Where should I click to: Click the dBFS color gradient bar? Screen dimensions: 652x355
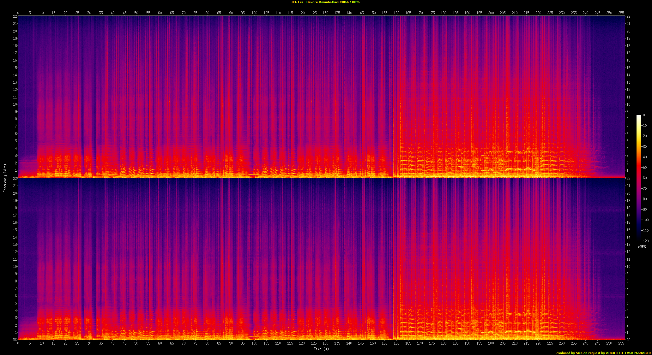tap(638, 177)
